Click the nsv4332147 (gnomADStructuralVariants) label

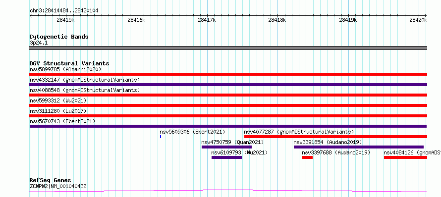pyautogui.click(x=85, y=80)
